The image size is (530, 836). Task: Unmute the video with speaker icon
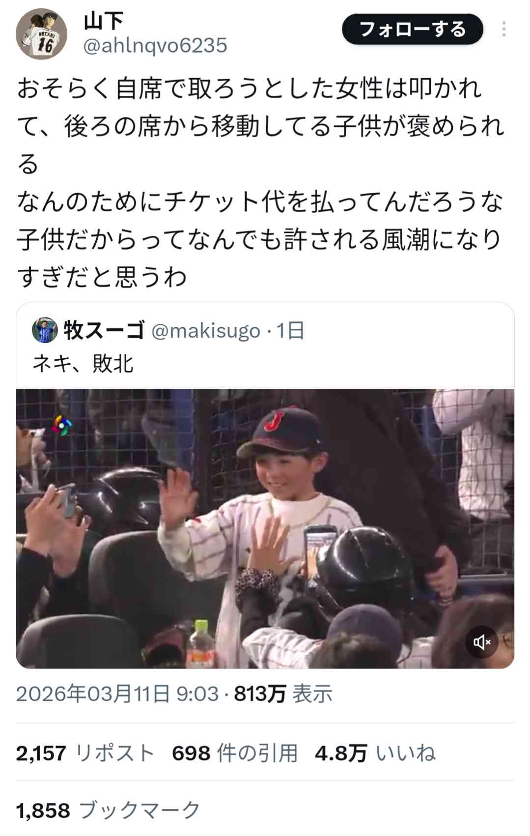point(482,642)
